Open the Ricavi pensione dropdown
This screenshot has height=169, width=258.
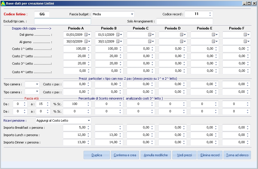(x=89, y=121)
